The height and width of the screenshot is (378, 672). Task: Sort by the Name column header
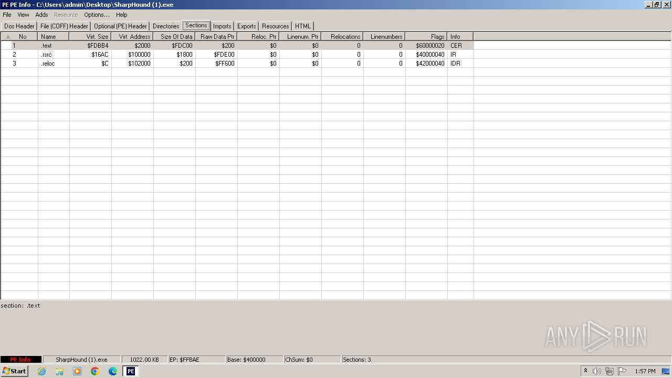pos(54,37)
